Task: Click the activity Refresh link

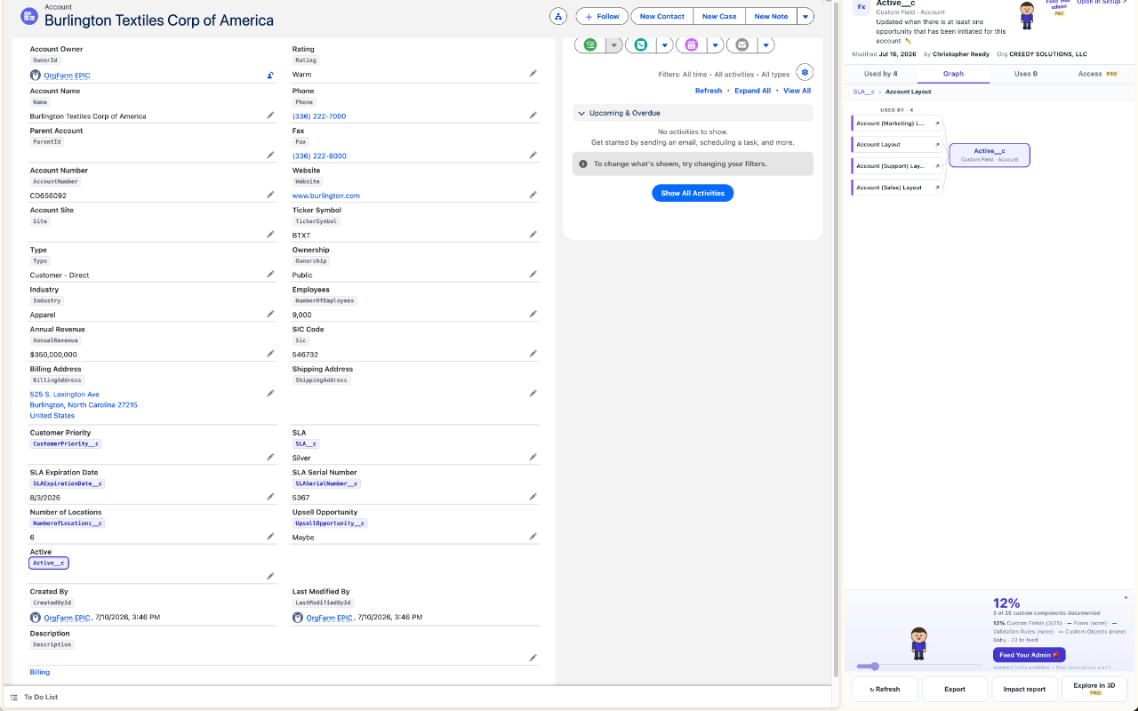Action: [709, 91]
